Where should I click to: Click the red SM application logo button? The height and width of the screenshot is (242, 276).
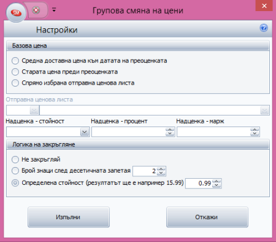coord(16,13)
